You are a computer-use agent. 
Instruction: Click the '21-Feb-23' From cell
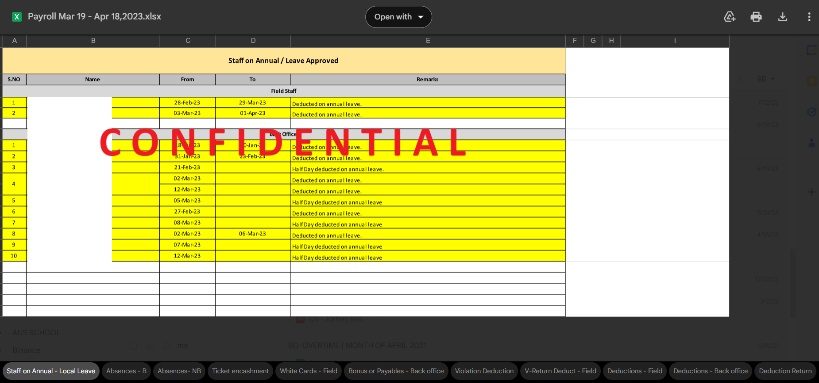click(187, 167)
